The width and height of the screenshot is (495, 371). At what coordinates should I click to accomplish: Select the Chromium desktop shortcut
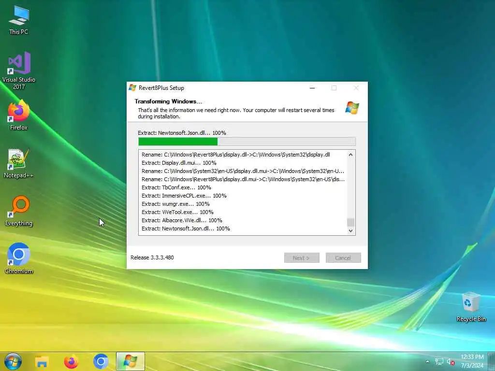19,259
